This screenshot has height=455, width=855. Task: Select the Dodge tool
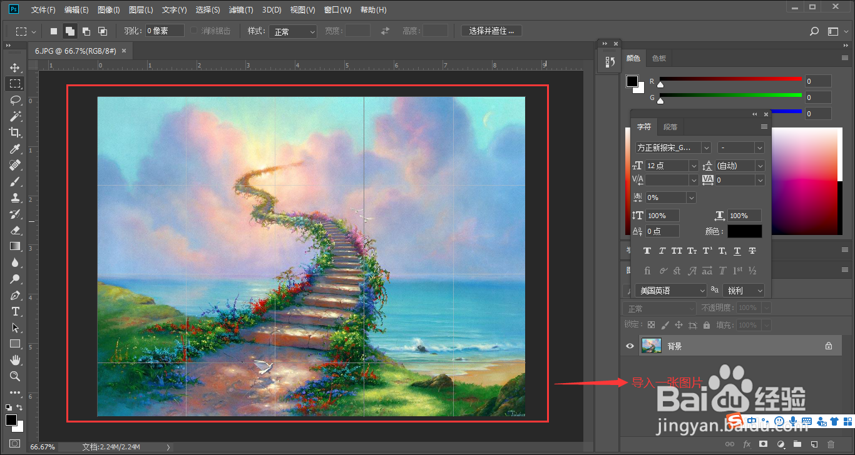[15, 279]
